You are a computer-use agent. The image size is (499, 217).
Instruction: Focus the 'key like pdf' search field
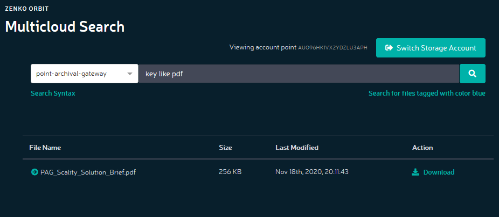[x=299, y=74]
